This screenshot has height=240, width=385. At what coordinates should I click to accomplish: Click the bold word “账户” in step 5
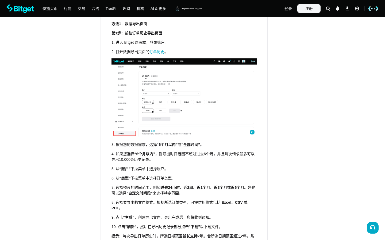(x=125, y=169)
